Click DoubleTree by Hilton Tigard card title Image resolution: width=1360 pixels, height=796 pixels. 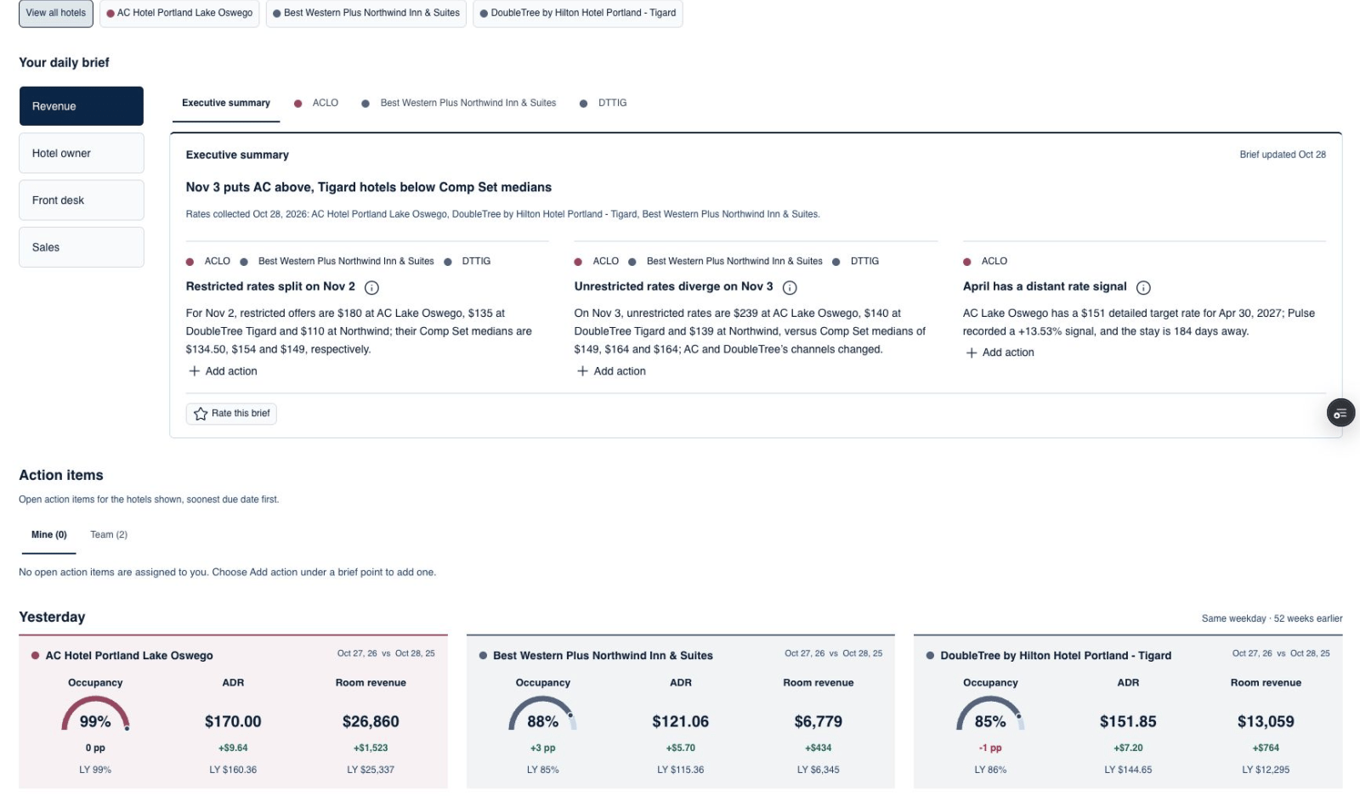coord(1056,656)
